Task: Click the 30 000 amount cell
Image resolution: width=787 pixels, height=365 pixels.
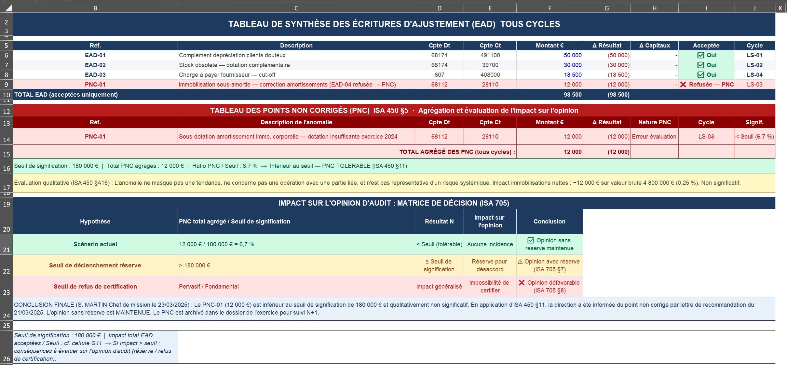Action: pos(550,65)
